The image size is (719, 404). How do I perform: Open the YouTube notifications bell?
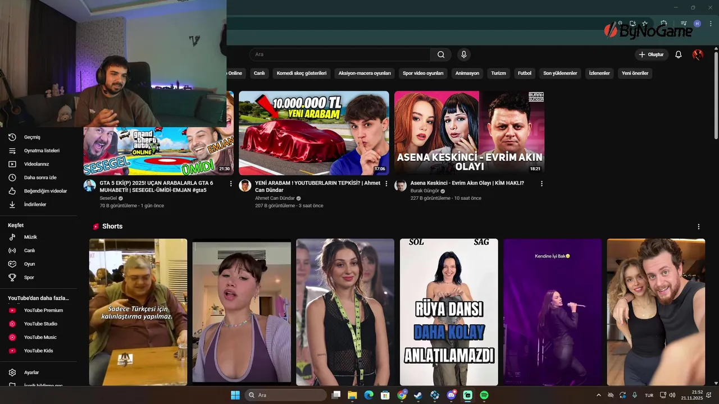click(x=679, y=54)
